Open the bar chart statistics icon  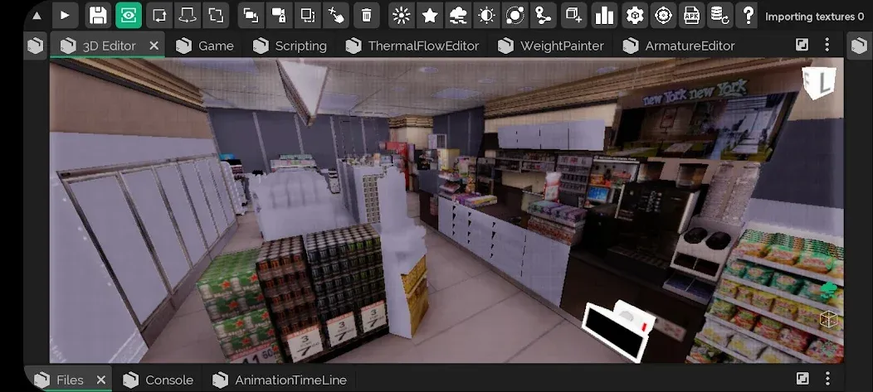(x=605, y=15)
